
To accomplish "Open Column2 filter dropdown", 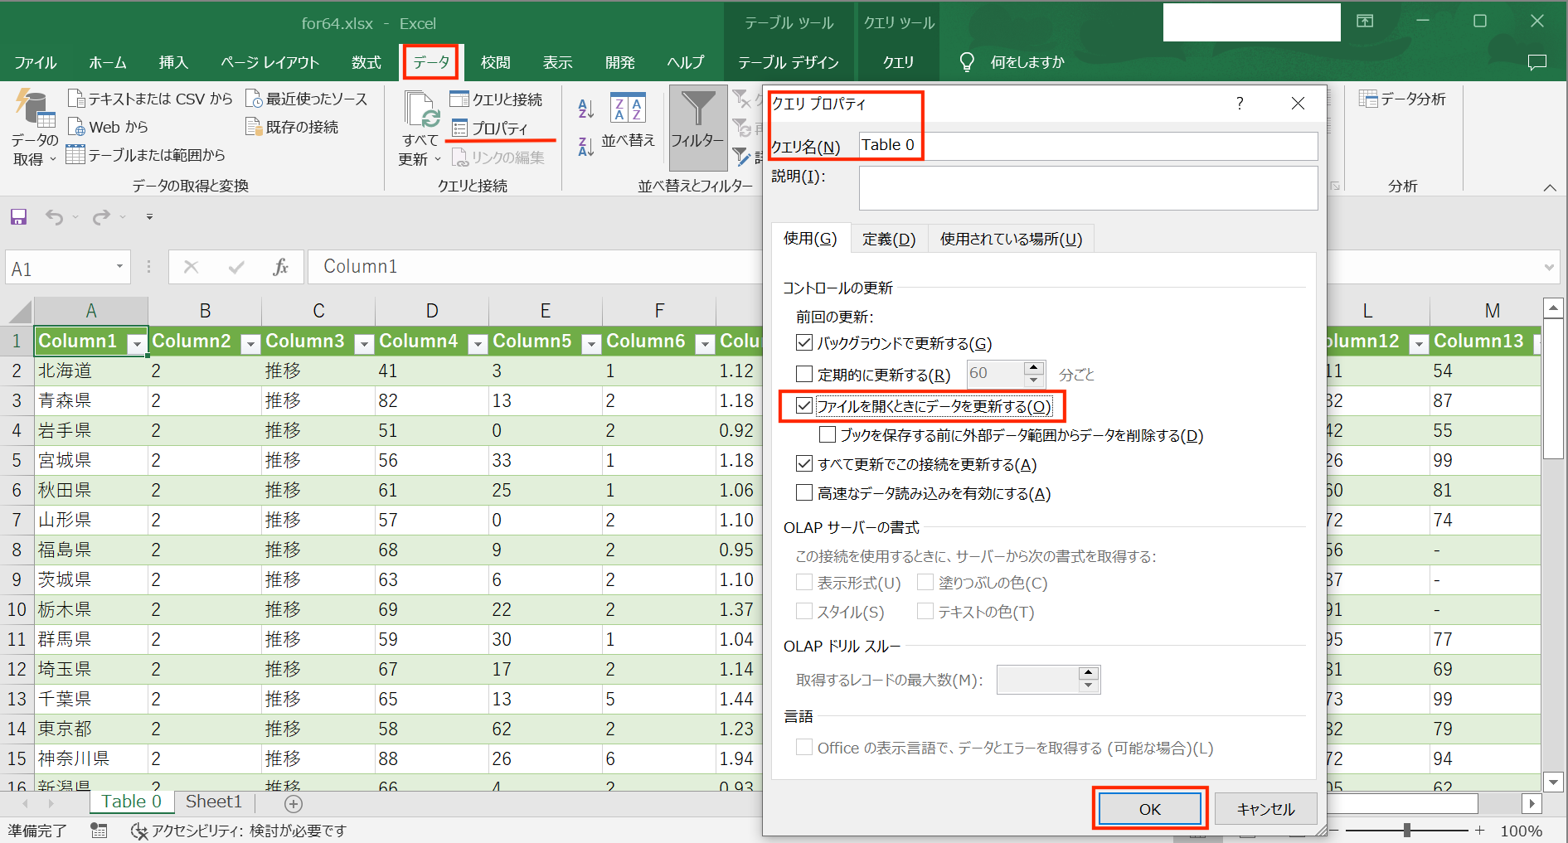I will (x=250, y=344).
